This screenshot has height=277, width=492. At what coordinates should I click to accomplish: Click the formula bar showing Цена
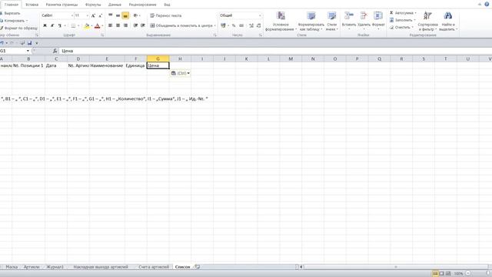pos(274,51)
